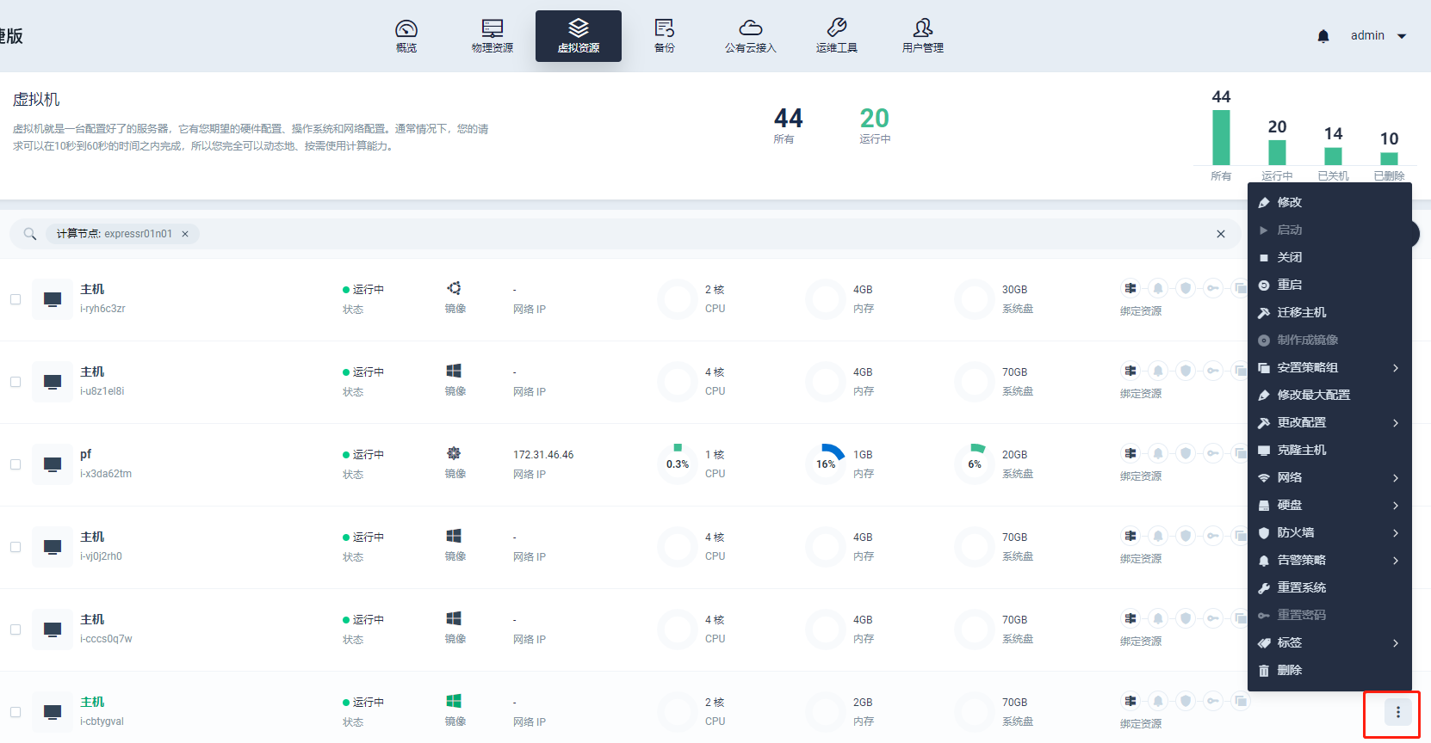Click three-dot more button for i-cbtygval
1431x743 pixels.
[x=1397, y=712]
